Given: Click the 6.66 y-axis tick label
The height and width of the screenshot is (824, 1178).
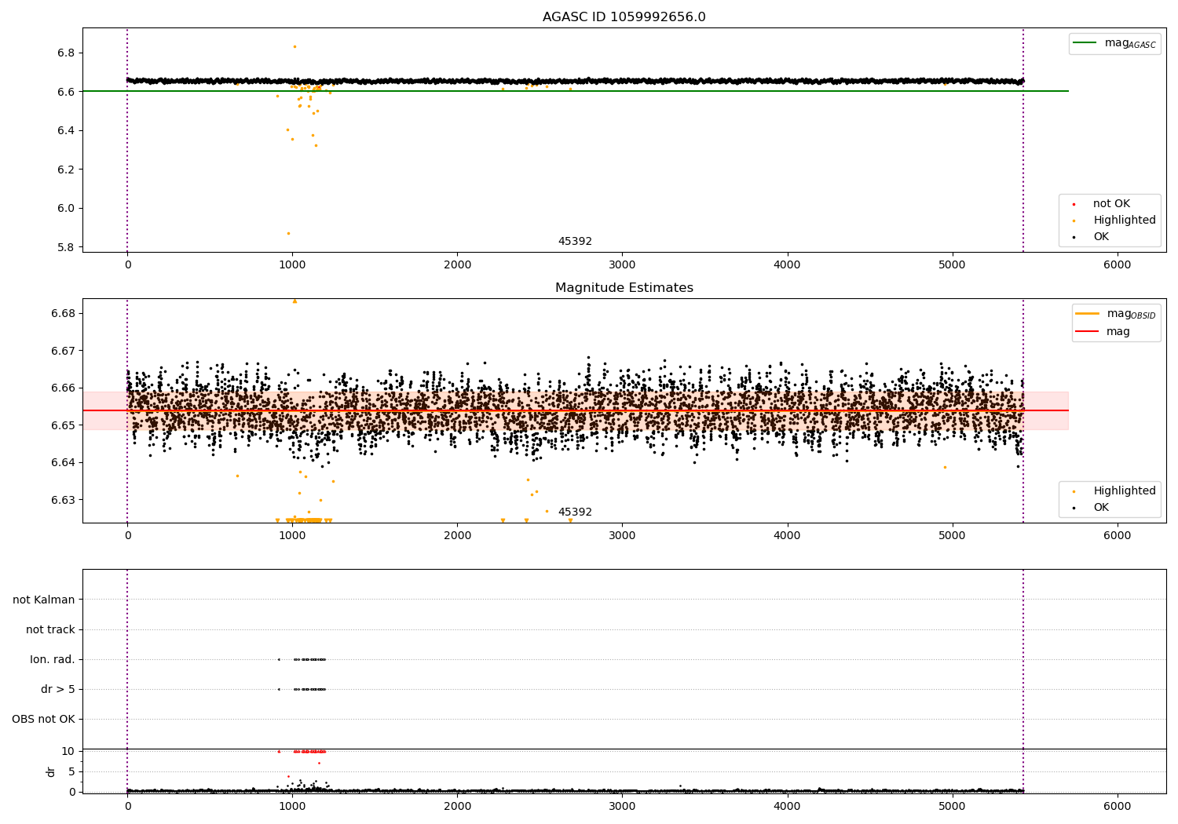Looking at the screenshot, I should [x=63, y=388].
